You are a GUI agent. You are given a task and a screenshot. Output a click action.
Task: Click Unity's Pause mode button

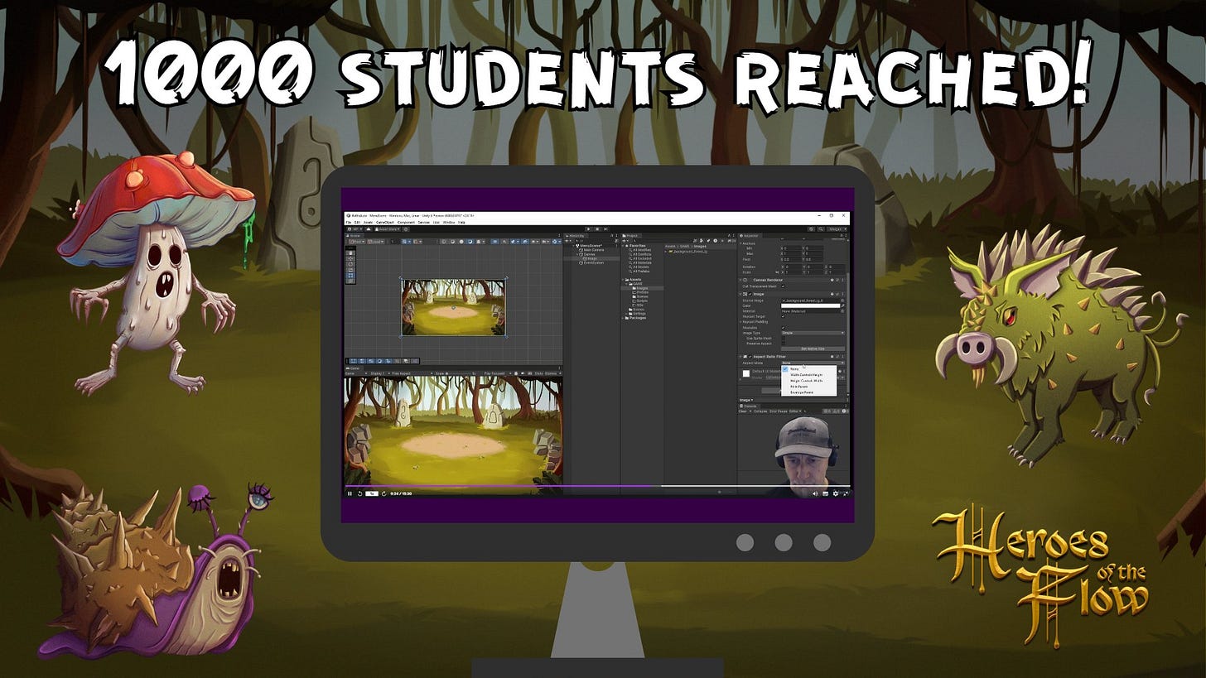coord(597,229)
